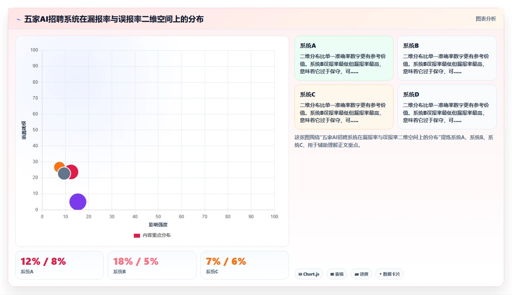Click the y-axis tick label 100
This screenshot has height=295, width=512.
click(34, 50)
